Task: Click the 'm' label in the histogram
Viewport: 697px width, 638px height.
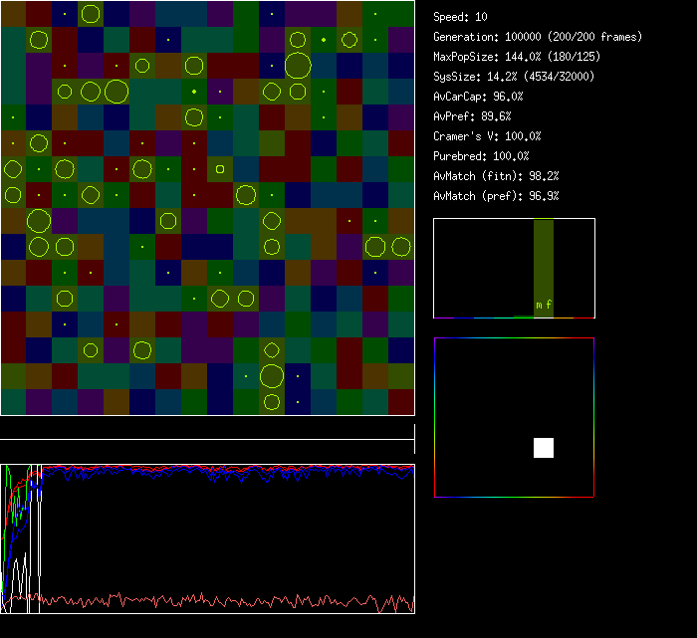Action: 539,305
